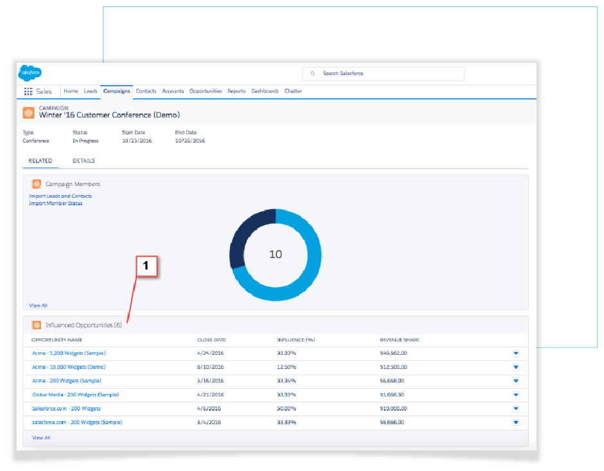Click the Campaign Members donut chart

point(276,255)
